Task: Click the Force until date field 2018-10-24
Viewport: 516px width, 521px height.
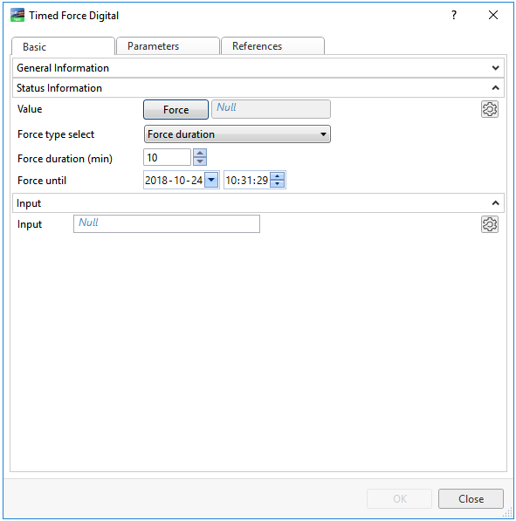Action: pyautogui.click(x=174, y=180)
